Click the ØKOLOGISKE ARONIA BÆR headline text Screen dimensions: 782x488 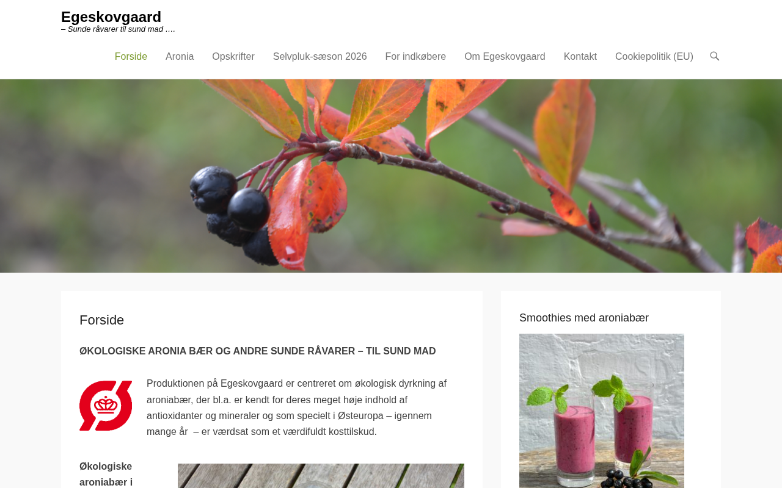[258, 351]
